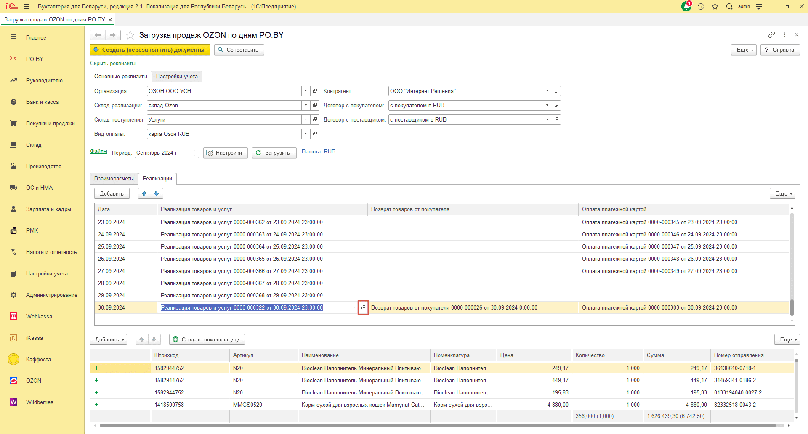This screenshot has width=808, height=434.
Task: Open dropdown in selected Реализация cell
Action: [354, 307]
